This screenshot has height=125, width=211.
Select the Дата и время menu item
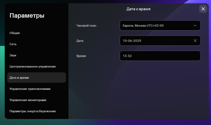(37, 78)
